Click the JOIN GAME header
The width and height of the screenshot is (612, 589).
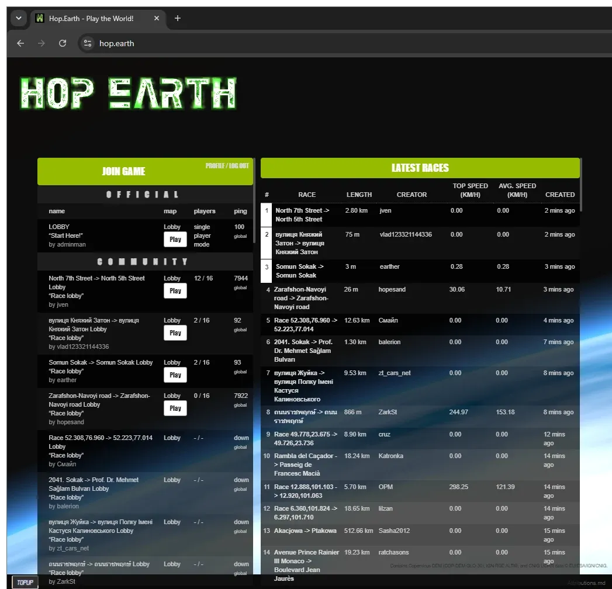[x=123, y=171]
